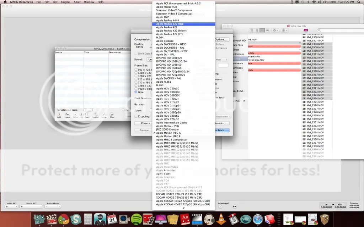The height and width of the screenshot is (227, 364).
Task: Select the 720 × 576 frame size radio
Action: 136,79
